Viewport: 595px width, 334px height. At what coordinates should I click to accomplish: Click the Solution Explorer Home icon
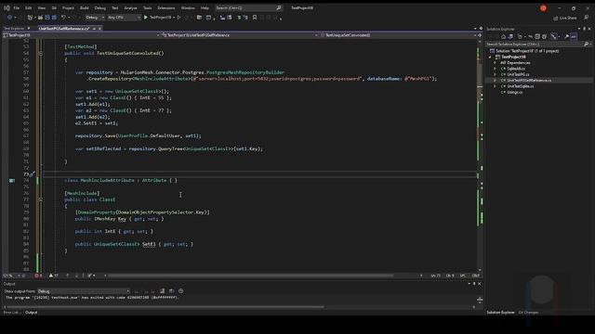click(x=504, y=37)
